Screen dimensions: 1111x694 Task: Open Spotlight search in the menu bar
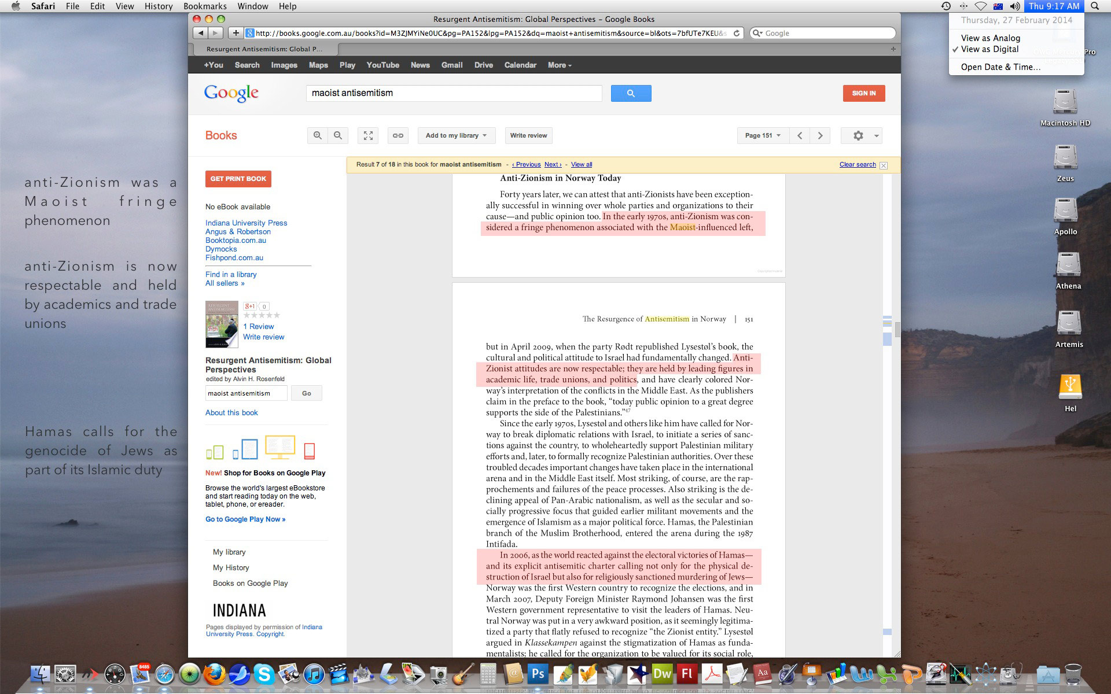1095,6
